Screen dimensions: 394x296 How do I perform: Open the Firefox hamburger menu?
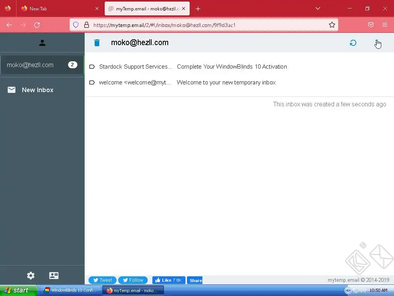[385, 25]
